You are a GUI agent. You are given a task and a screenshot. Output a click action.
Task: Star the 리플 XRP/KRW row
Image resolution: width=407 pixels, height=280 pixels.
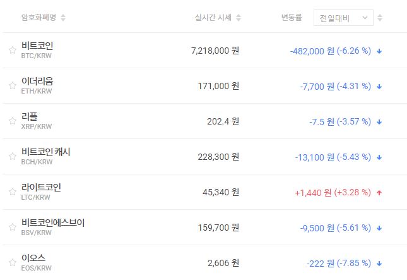pyautogui.click(x=13, y=121)
